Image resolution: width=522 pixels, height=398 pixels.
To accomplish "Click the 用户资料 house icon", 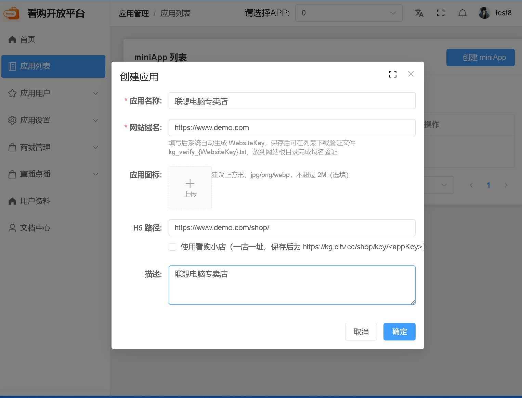I will (x=12, y=201).
